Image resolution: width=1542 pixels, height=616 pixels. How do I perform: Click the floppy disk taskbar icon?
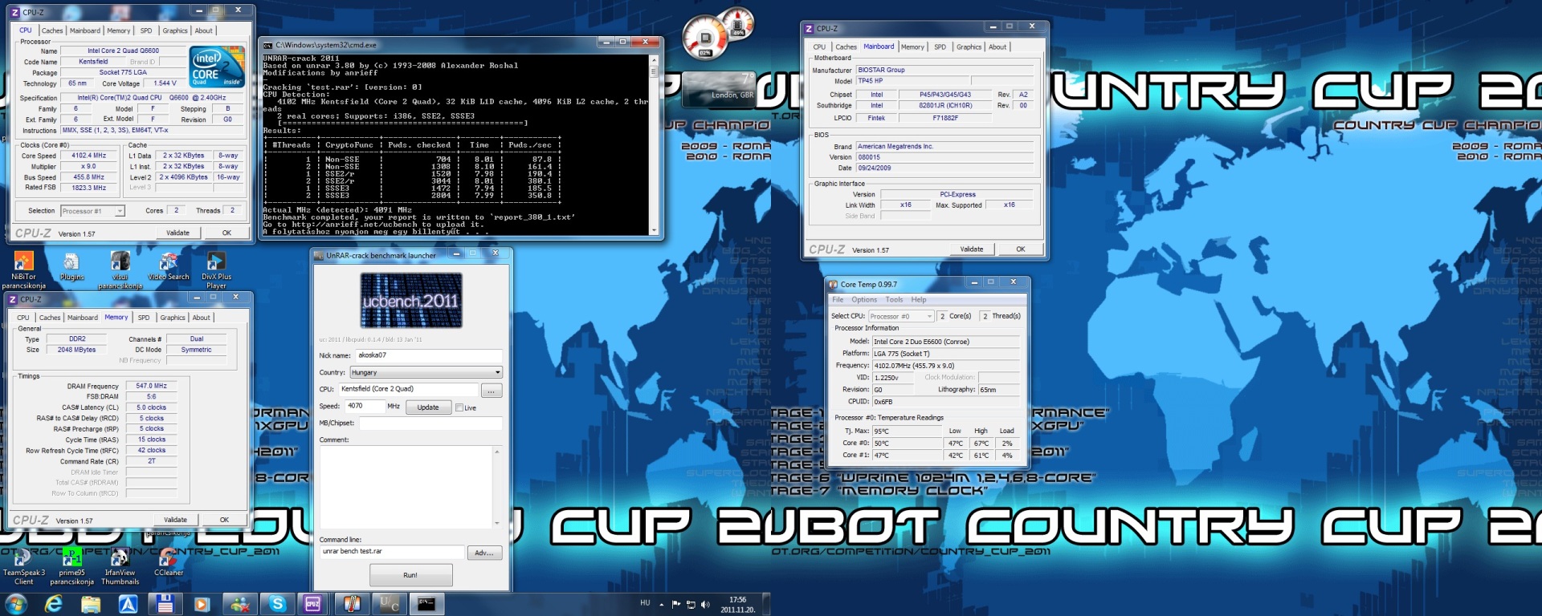165,604
